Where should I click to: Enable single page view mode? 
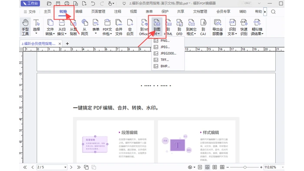point(200,168)
